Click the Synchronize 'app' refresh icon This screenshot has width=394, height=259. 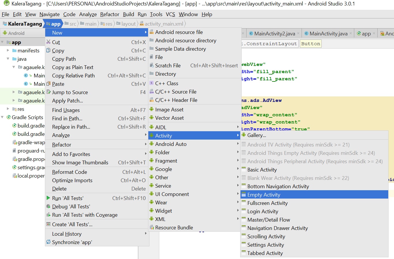coord(48,242)
